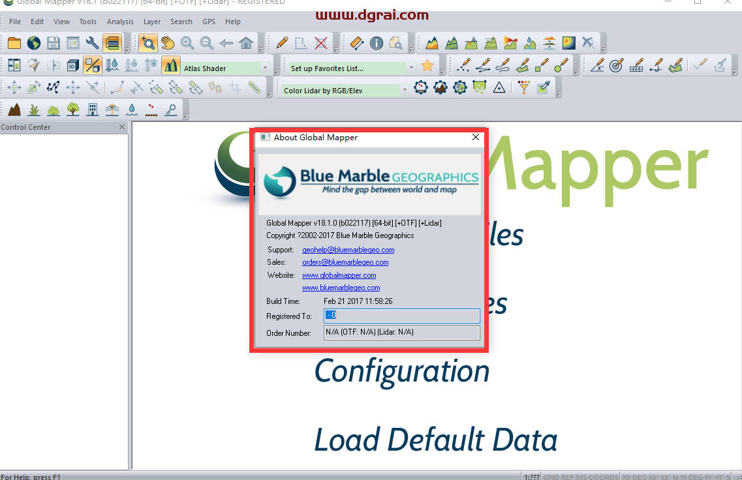The height and width of the screenshot is (480, 742).
Task: Save workspace with the floppy disk icon
Action: tap(54, 43)
